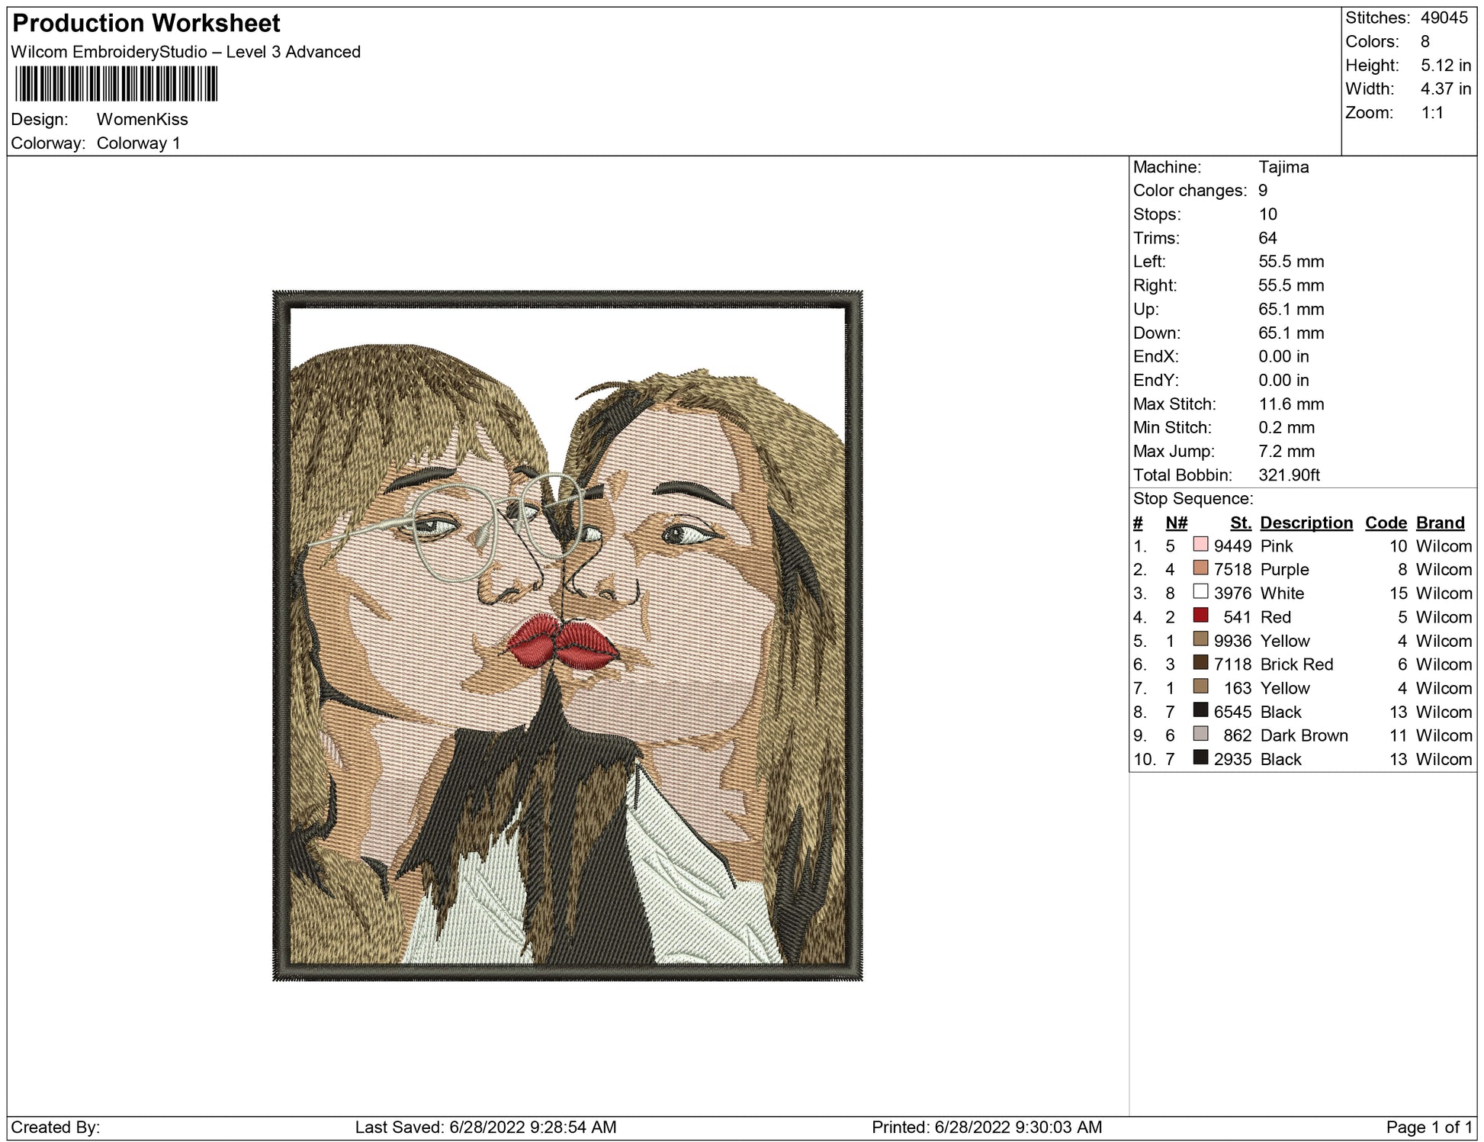Click the N# column header

(x=1176, y=523)
